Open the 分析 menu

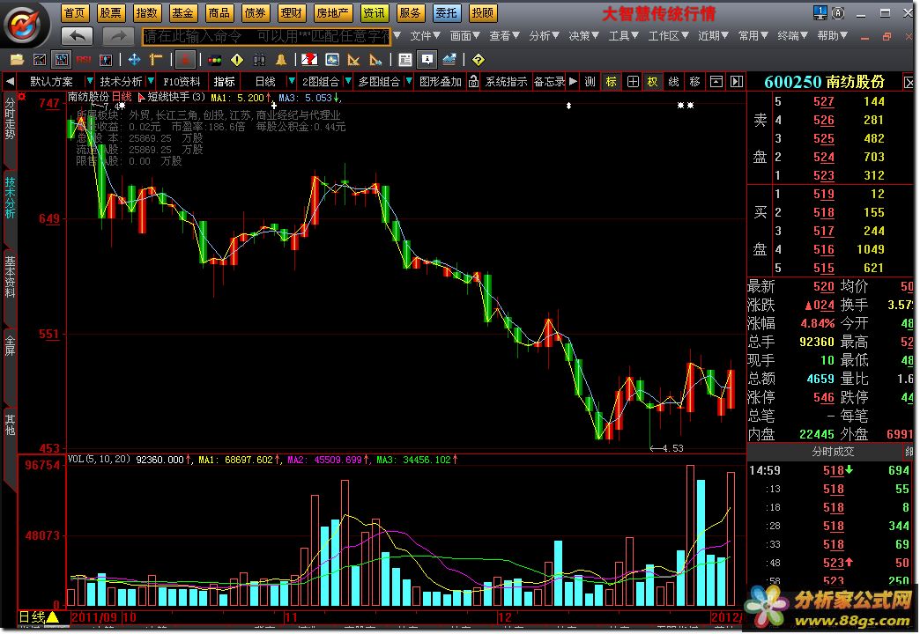[544, 36]
